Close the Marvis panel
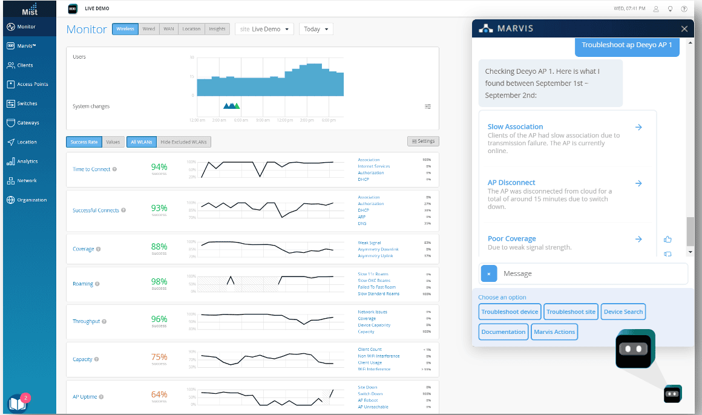 click(684, 28)
